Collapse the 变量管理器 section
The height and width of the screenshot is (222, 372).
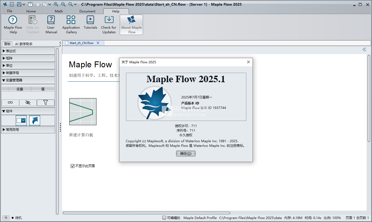coord(28,80)
